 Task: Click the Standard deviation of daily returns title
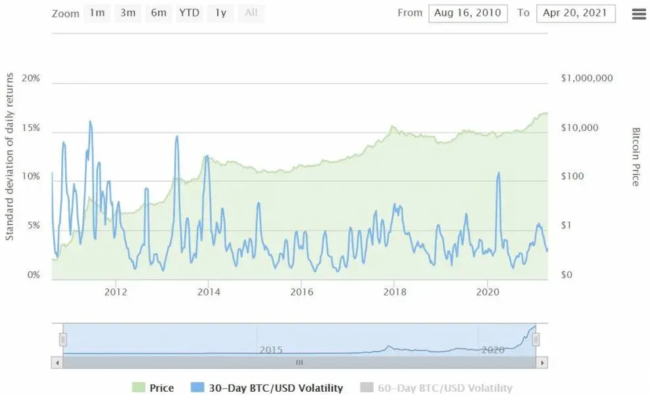[x=9, y=157]
